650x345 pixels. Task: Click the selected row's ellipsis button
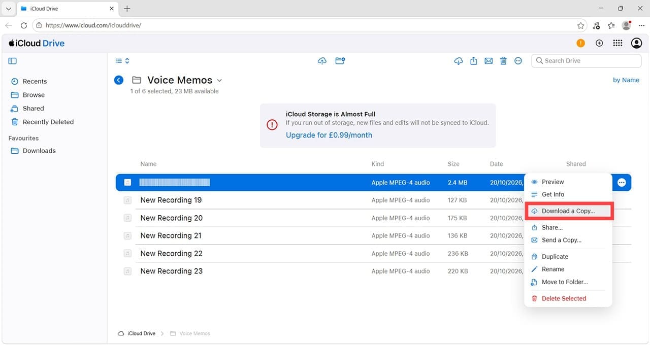click(x=622, y=183)
